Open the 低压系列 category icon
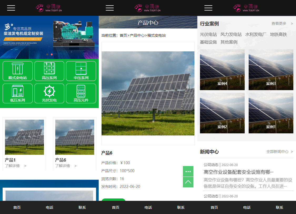Viewport: 296px width, 214px height. (18, 94)
